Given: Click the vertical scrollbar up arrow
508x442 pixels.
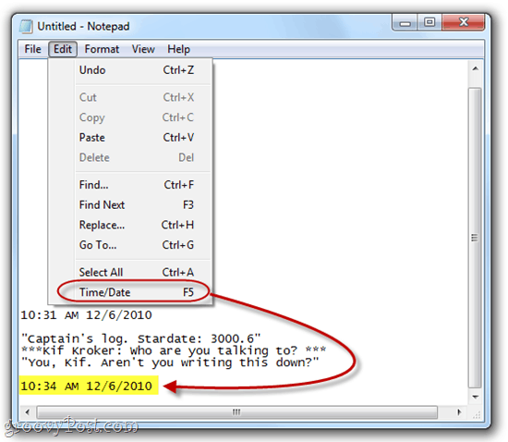Looking at the screenshot, I should pos(476,68).
